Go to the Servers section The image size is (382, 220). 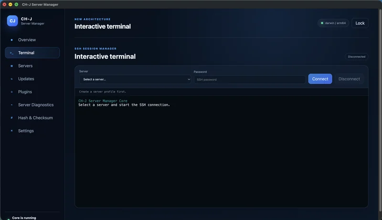32,66
